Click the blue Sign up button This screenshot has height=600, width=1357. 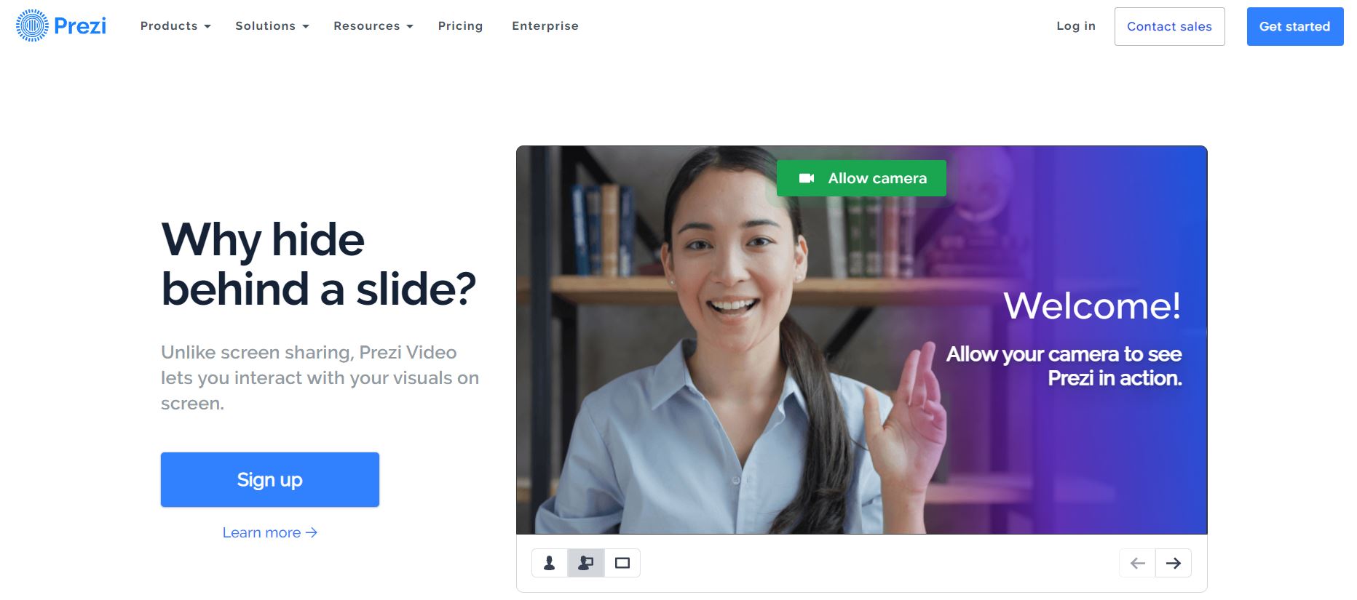(270, 480)
